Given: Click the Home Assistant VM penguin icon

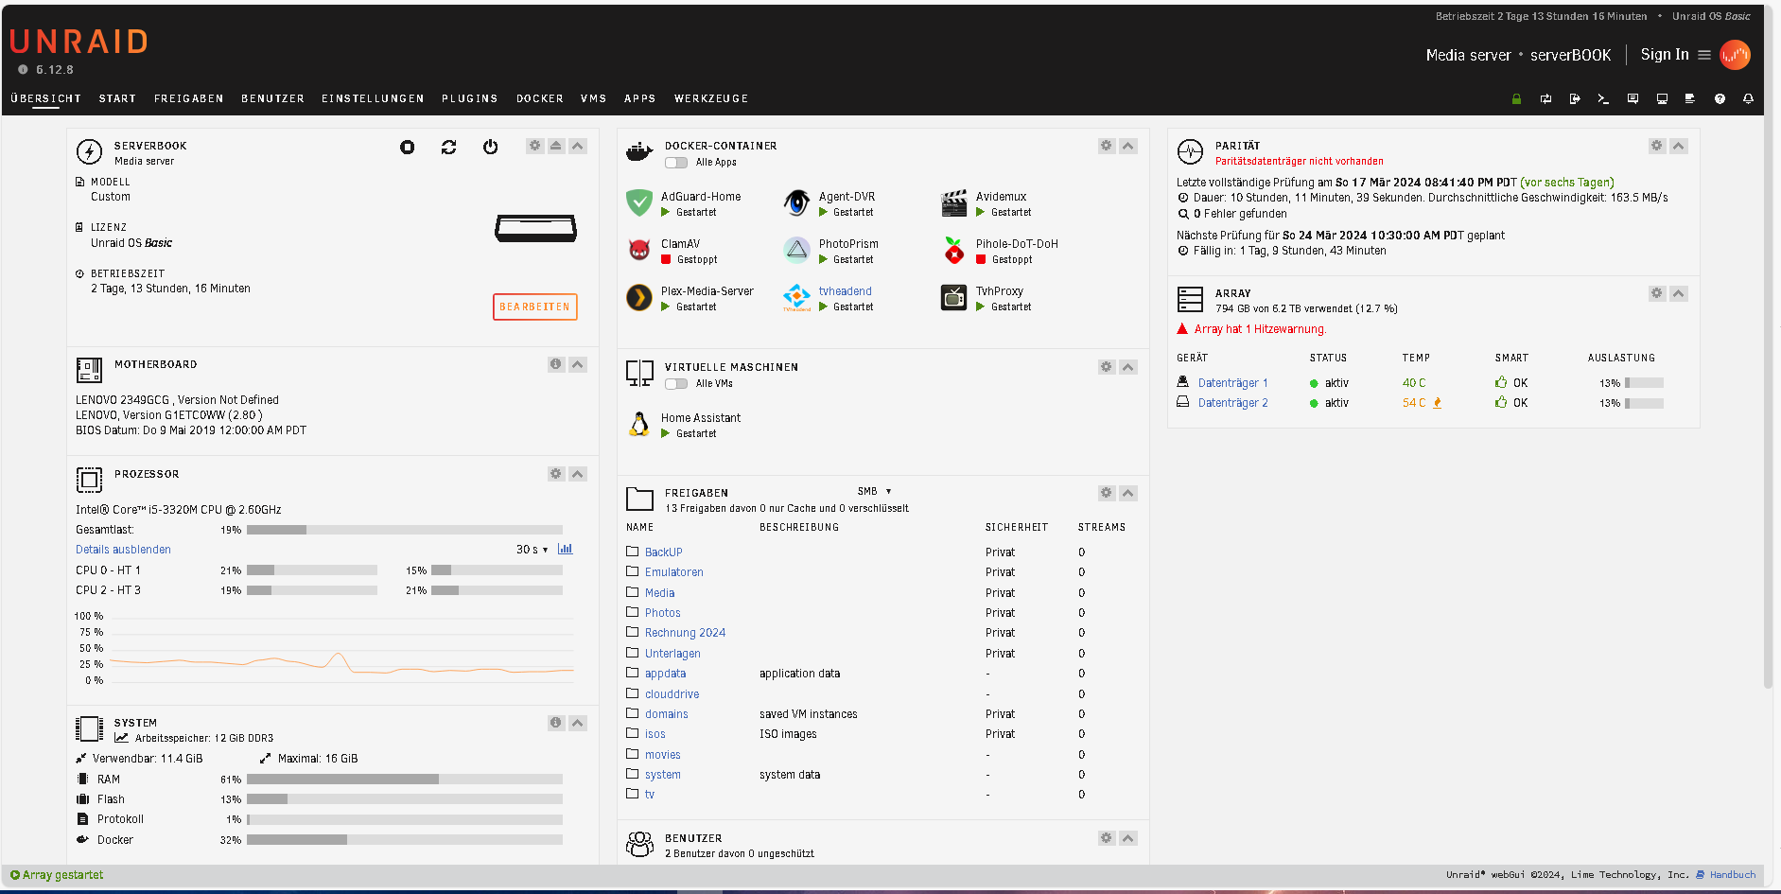Looking at the screenshot, I should [639, 425].
